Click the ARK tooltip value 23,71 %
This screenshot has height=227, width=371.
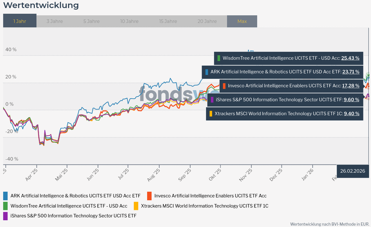[x=351, y=72]
